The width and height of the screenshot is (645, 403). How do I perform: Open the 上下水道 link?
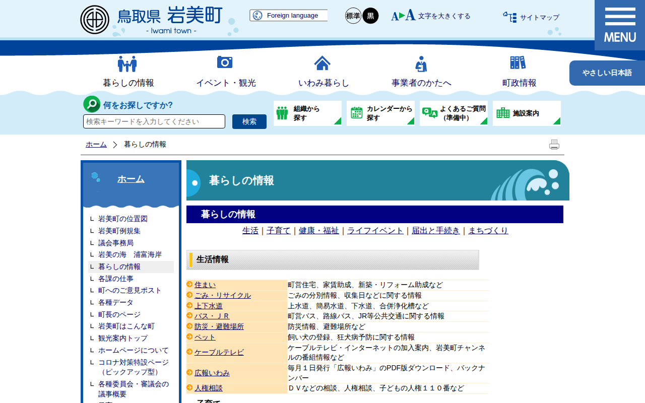pyautogui.click(x=209, y=306)
